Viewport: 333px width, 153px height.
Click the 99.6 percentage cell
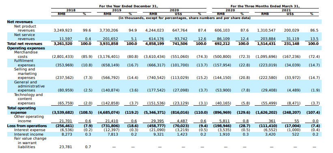click(87, 30)
